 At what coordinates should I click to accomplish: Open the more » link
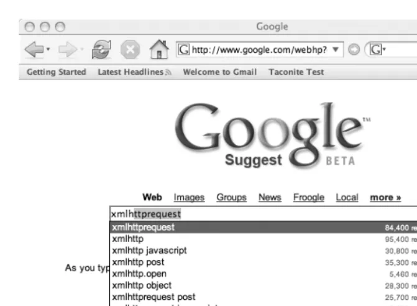click(385, 197)
